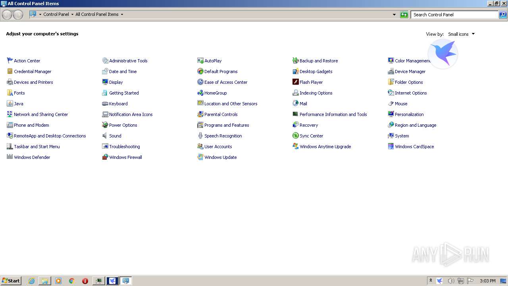Open Opera from the taskbar
The image size is (508, 286).
click(x=85, y=281)
